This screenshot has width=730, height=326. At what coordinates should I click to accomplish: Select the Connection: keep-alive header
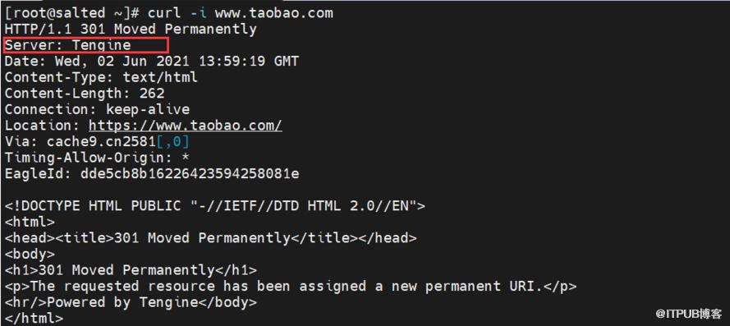coord(97,110)
